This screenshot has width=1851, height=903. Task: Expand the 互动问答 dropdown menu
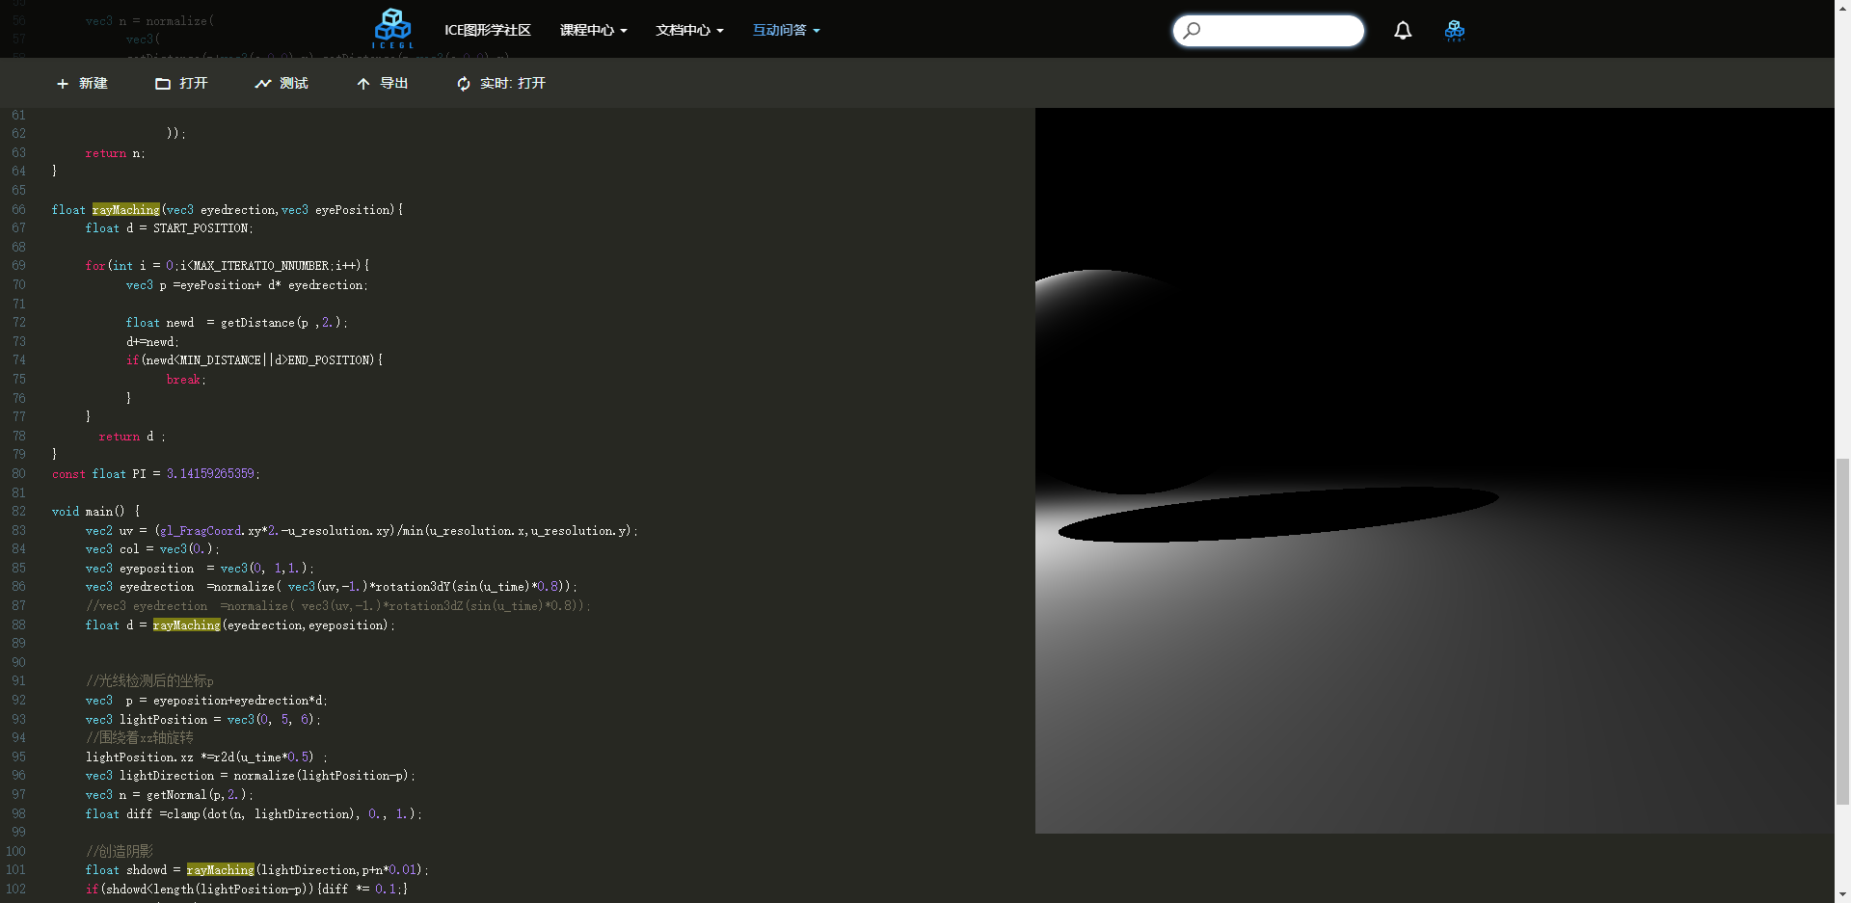(x=787, y=31)
